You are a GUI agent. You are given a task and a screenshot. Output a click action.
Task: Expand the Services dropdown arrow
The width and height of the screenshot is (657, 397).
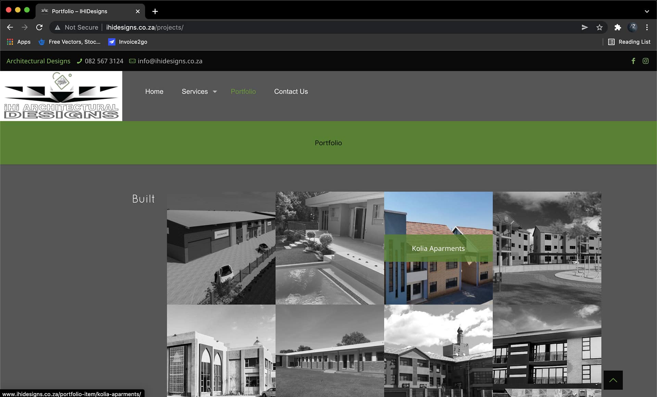pyautogui.click(x=215, y=92)
